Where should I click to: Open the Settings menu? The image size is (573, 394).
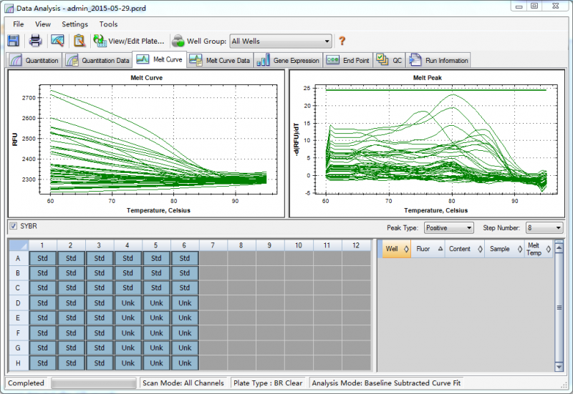pos(74,24)
